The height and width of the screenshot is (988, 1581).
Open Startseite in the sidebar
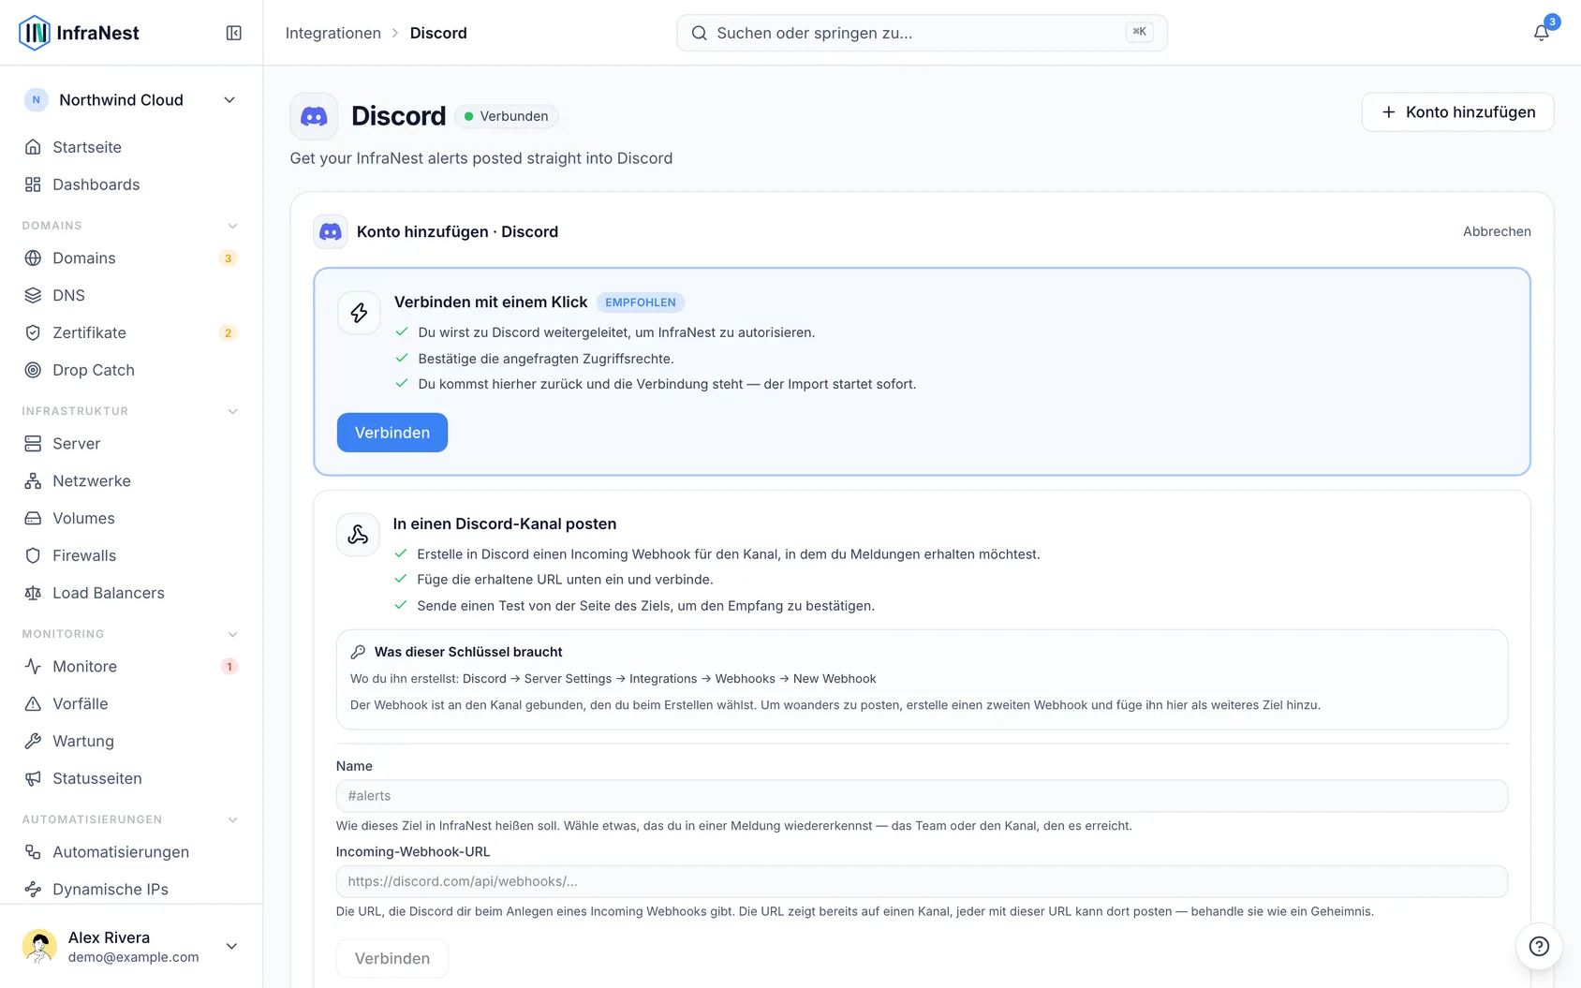pos(130,147)
